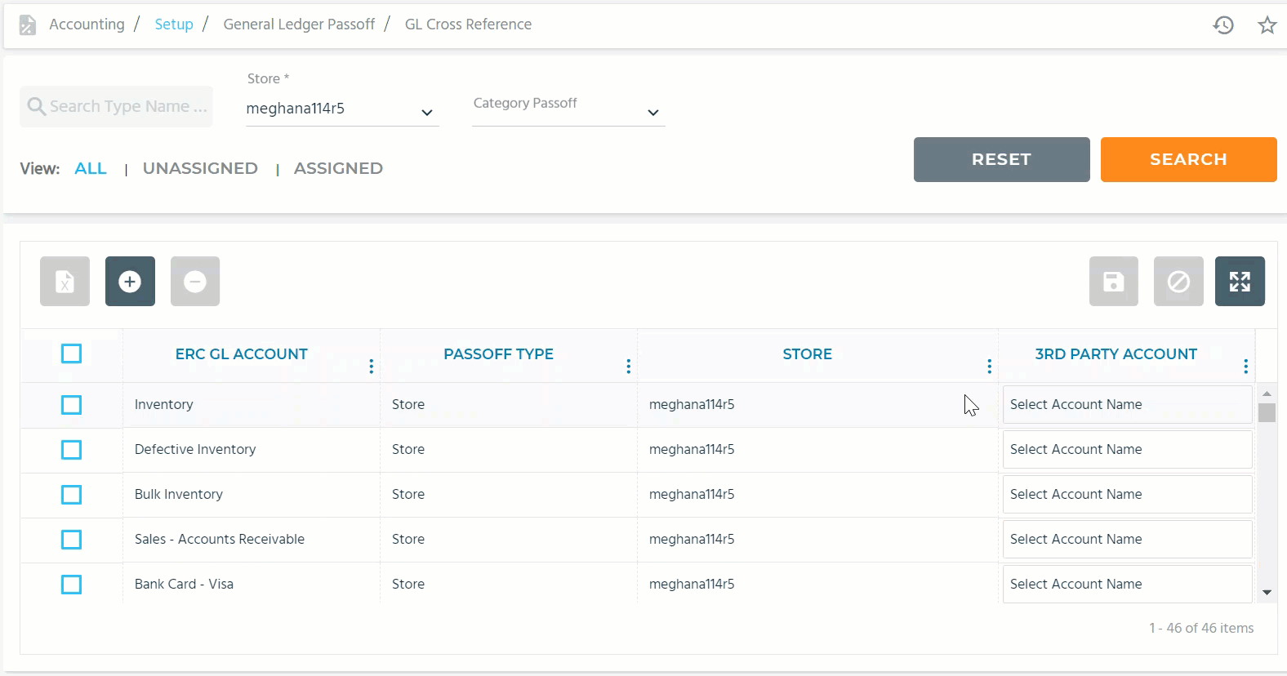Switch view to ASSIGNED

point(338,168)
